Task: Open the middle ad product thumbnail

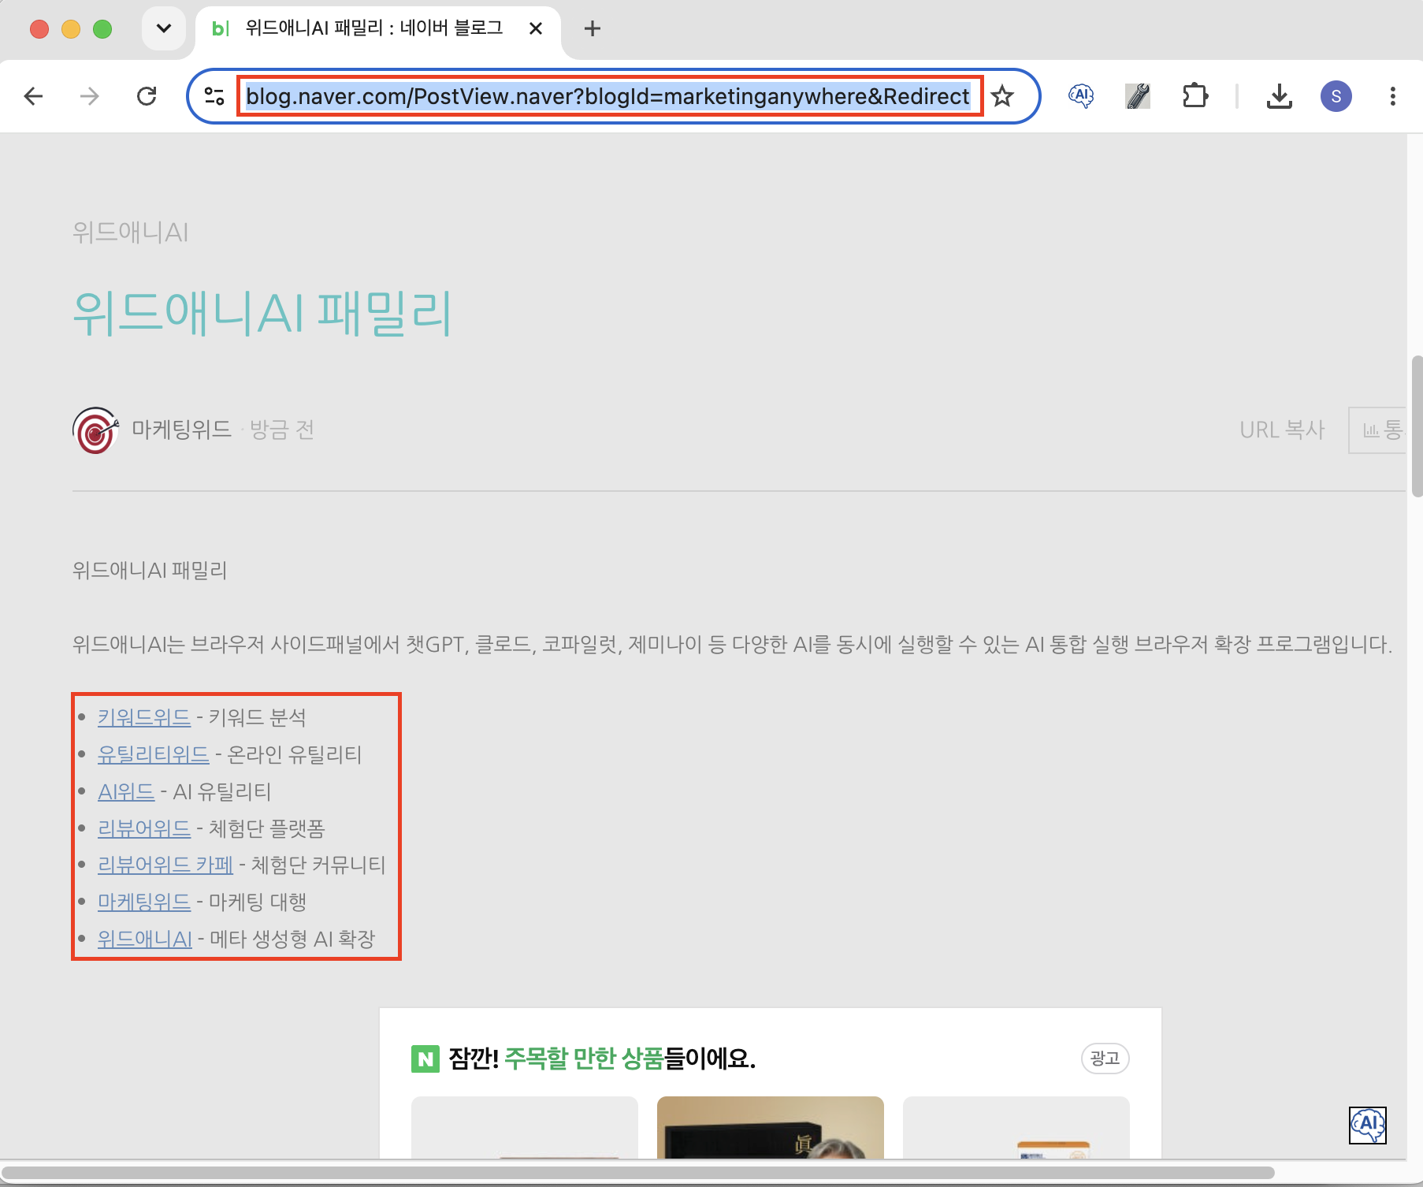Action: point(771,1127)
